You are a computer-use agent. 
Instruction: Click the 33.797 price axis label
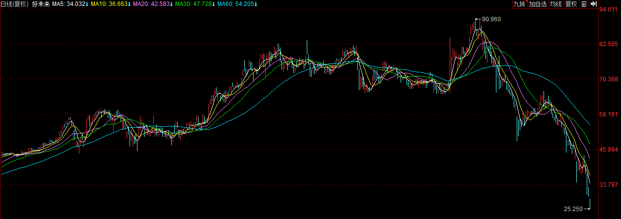(609, 184)
